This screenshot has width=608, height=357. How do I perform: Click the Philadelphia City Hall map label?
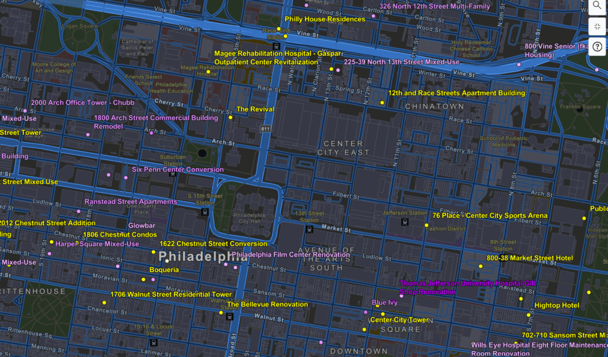pos(249,219)
